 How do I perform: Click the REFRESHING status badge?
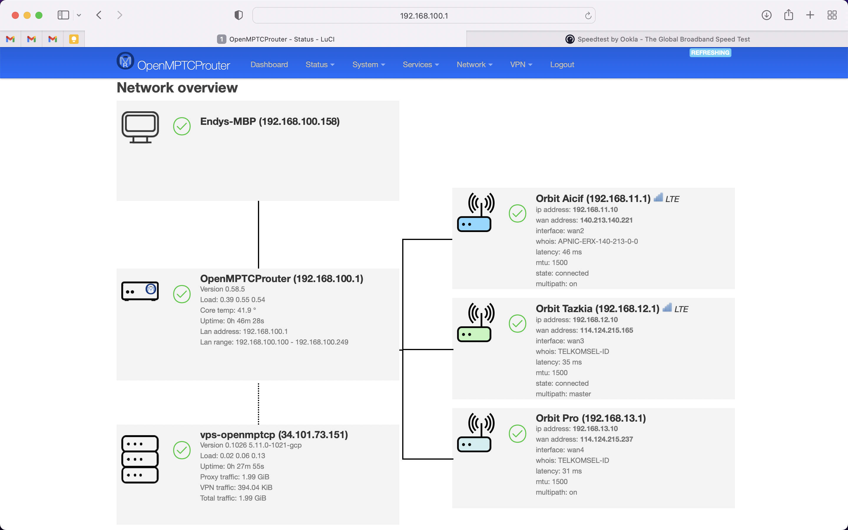coord(710,53)
